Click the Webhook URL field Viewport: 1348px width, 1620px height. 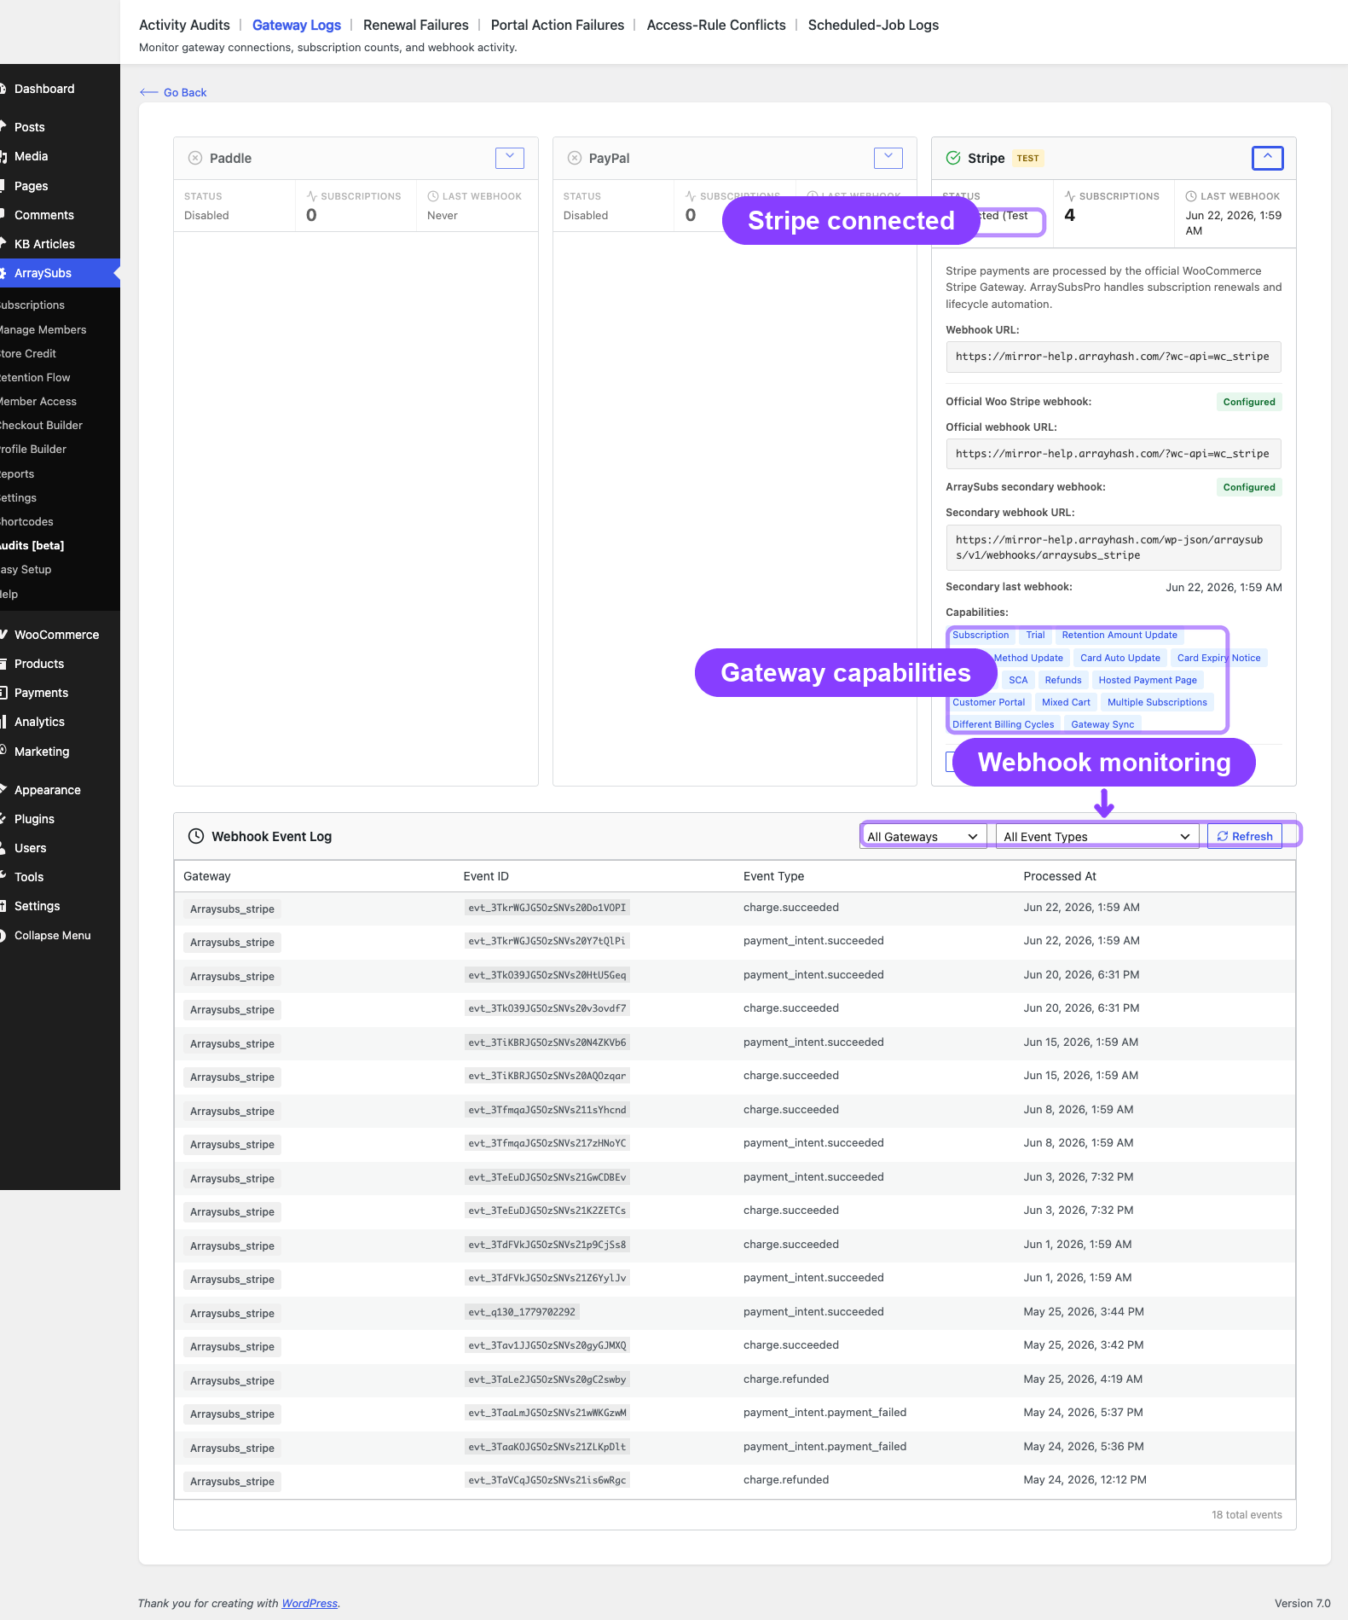tap(1113, 357)
